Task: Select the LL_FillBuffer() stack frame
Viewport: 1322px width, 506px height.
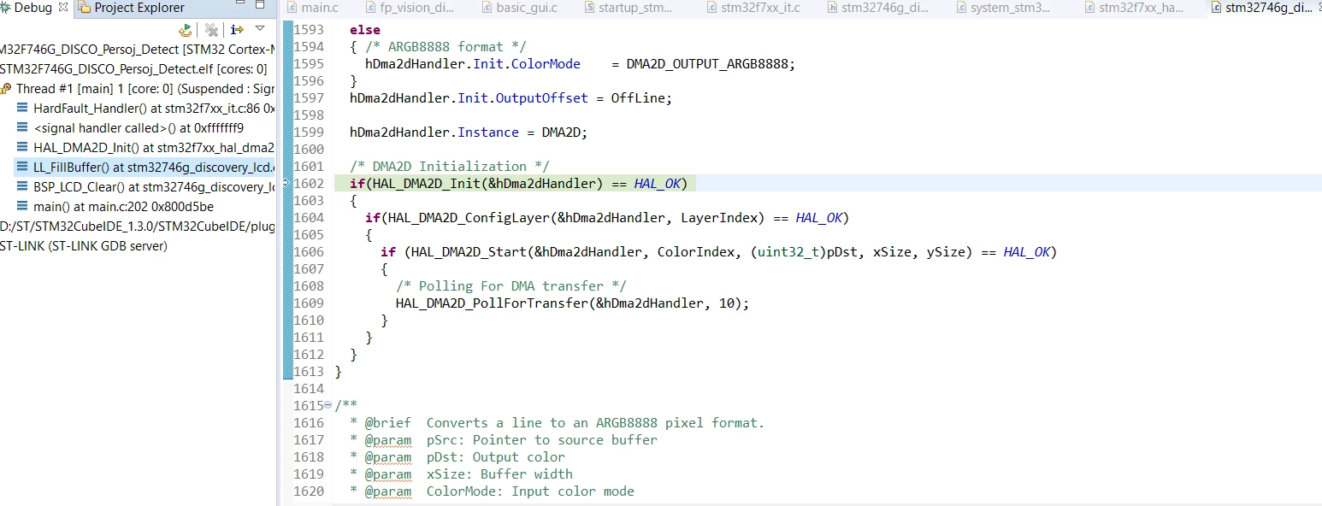Action: pos(145,168)
